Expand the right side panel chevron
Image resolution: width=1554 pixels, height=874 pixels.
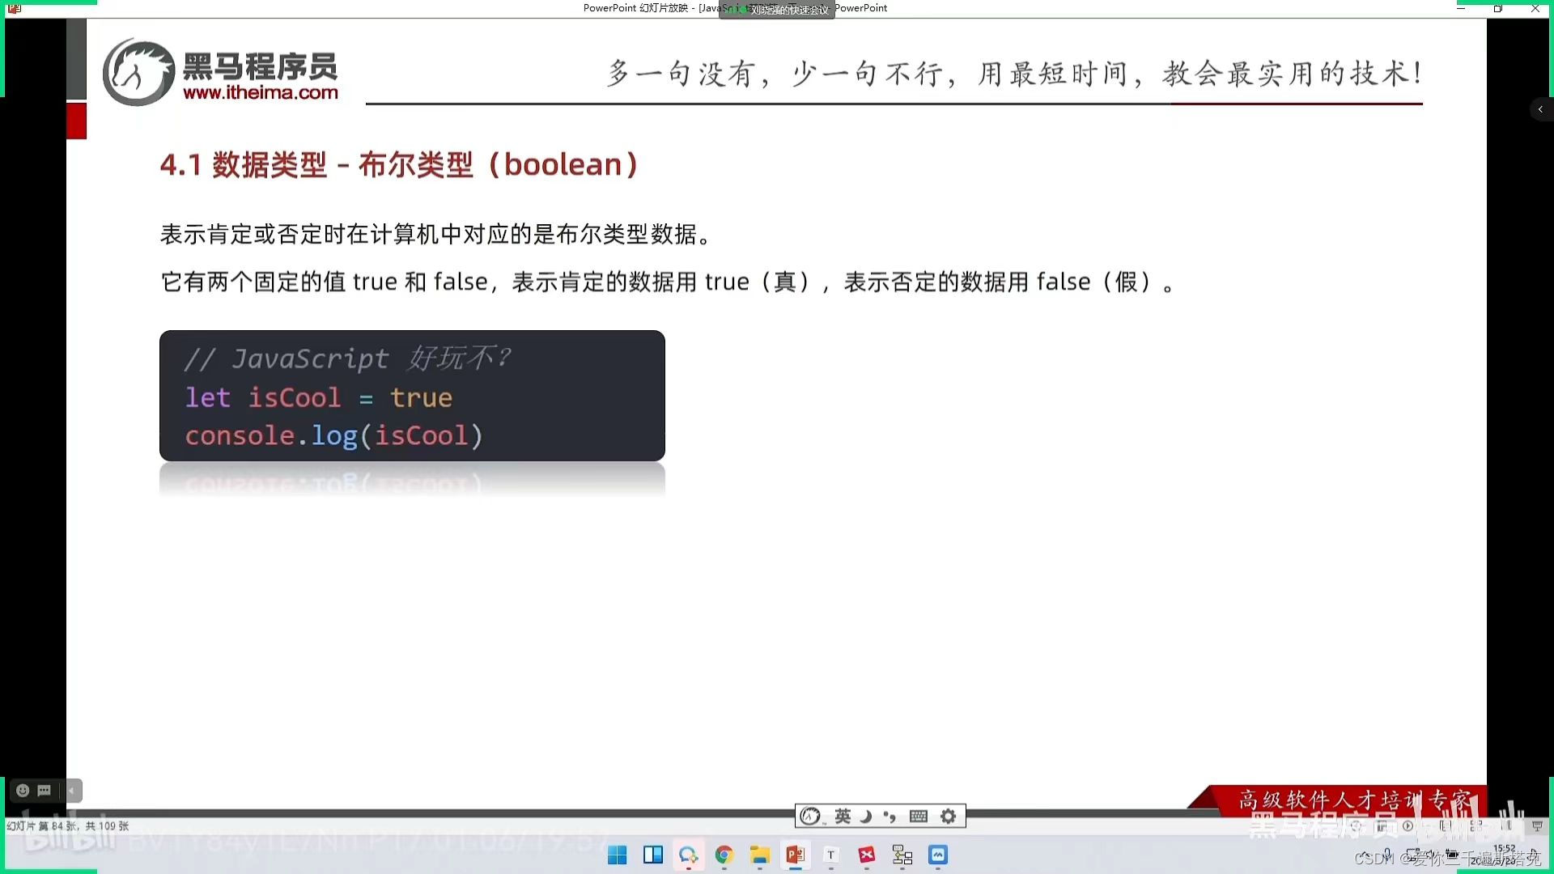pyautogui.click(x=1540, y=109)
